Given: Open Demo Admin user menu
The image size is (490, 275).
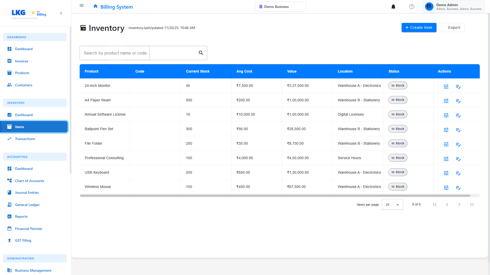Looking at the screenshot, I should [453, 7].
